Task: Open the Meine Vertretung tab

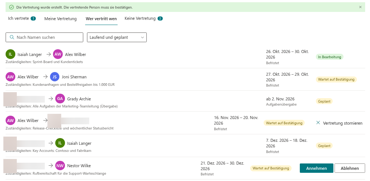Action: click(x=60, y=19)
